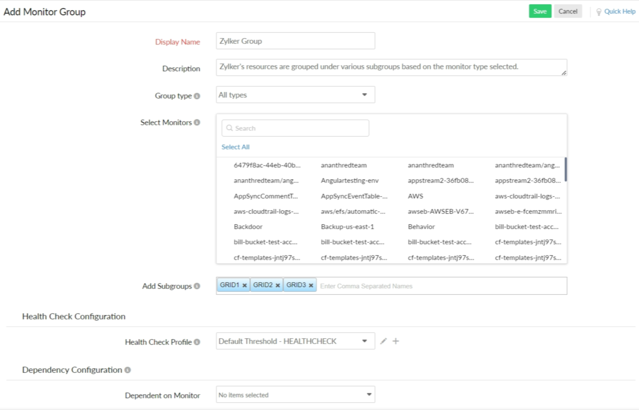Edit the Health Check Profile using the pencil icon
Image resolution: width=639 pixels, height=410 pixels.
click(x=383, y=340)
